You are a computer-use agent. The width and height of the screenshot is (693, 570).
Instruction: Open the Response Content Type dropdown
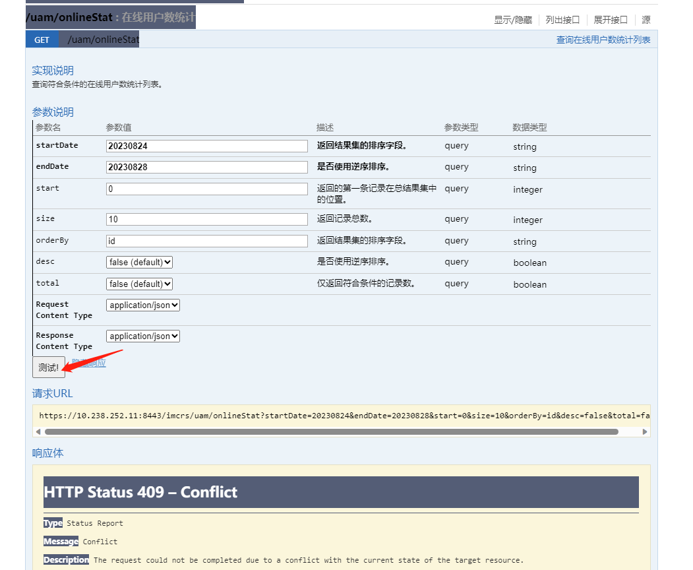[x=143, y=336]
